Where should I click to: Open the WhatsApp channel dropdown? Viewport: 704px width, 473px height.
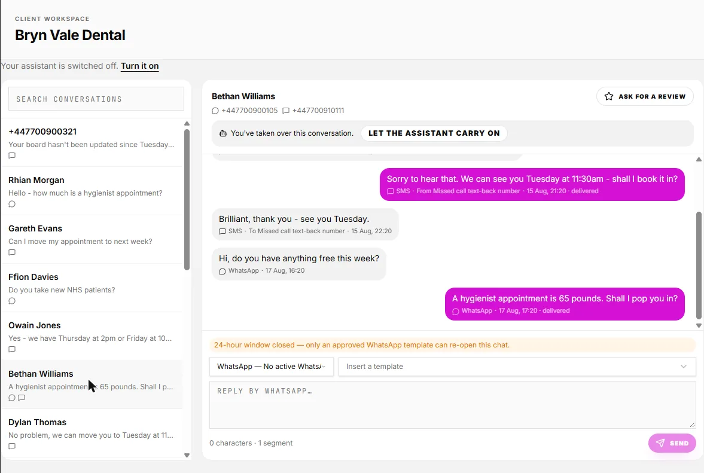pos(271,367)
